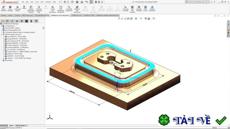Collapse the Mill Part Setup1 node
Image resolution: width=230 pixels, height=129 pixels.
coord(1,34)
